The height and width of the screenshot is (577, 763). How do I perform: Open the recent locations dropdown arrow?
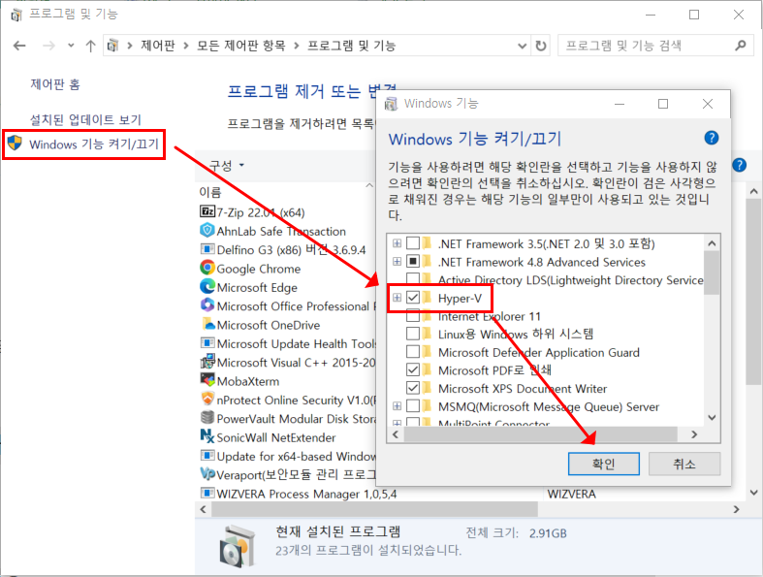71,46
